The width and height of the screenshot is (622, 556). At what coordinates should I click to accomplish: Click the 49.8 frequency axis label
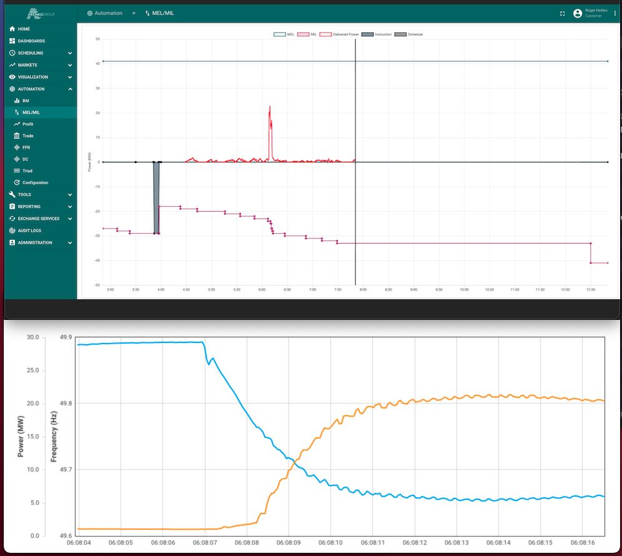click(x=66, y=403)
